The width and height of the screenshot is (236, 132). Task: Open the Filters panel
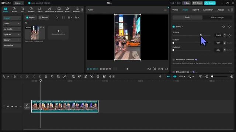coord(68,10)
